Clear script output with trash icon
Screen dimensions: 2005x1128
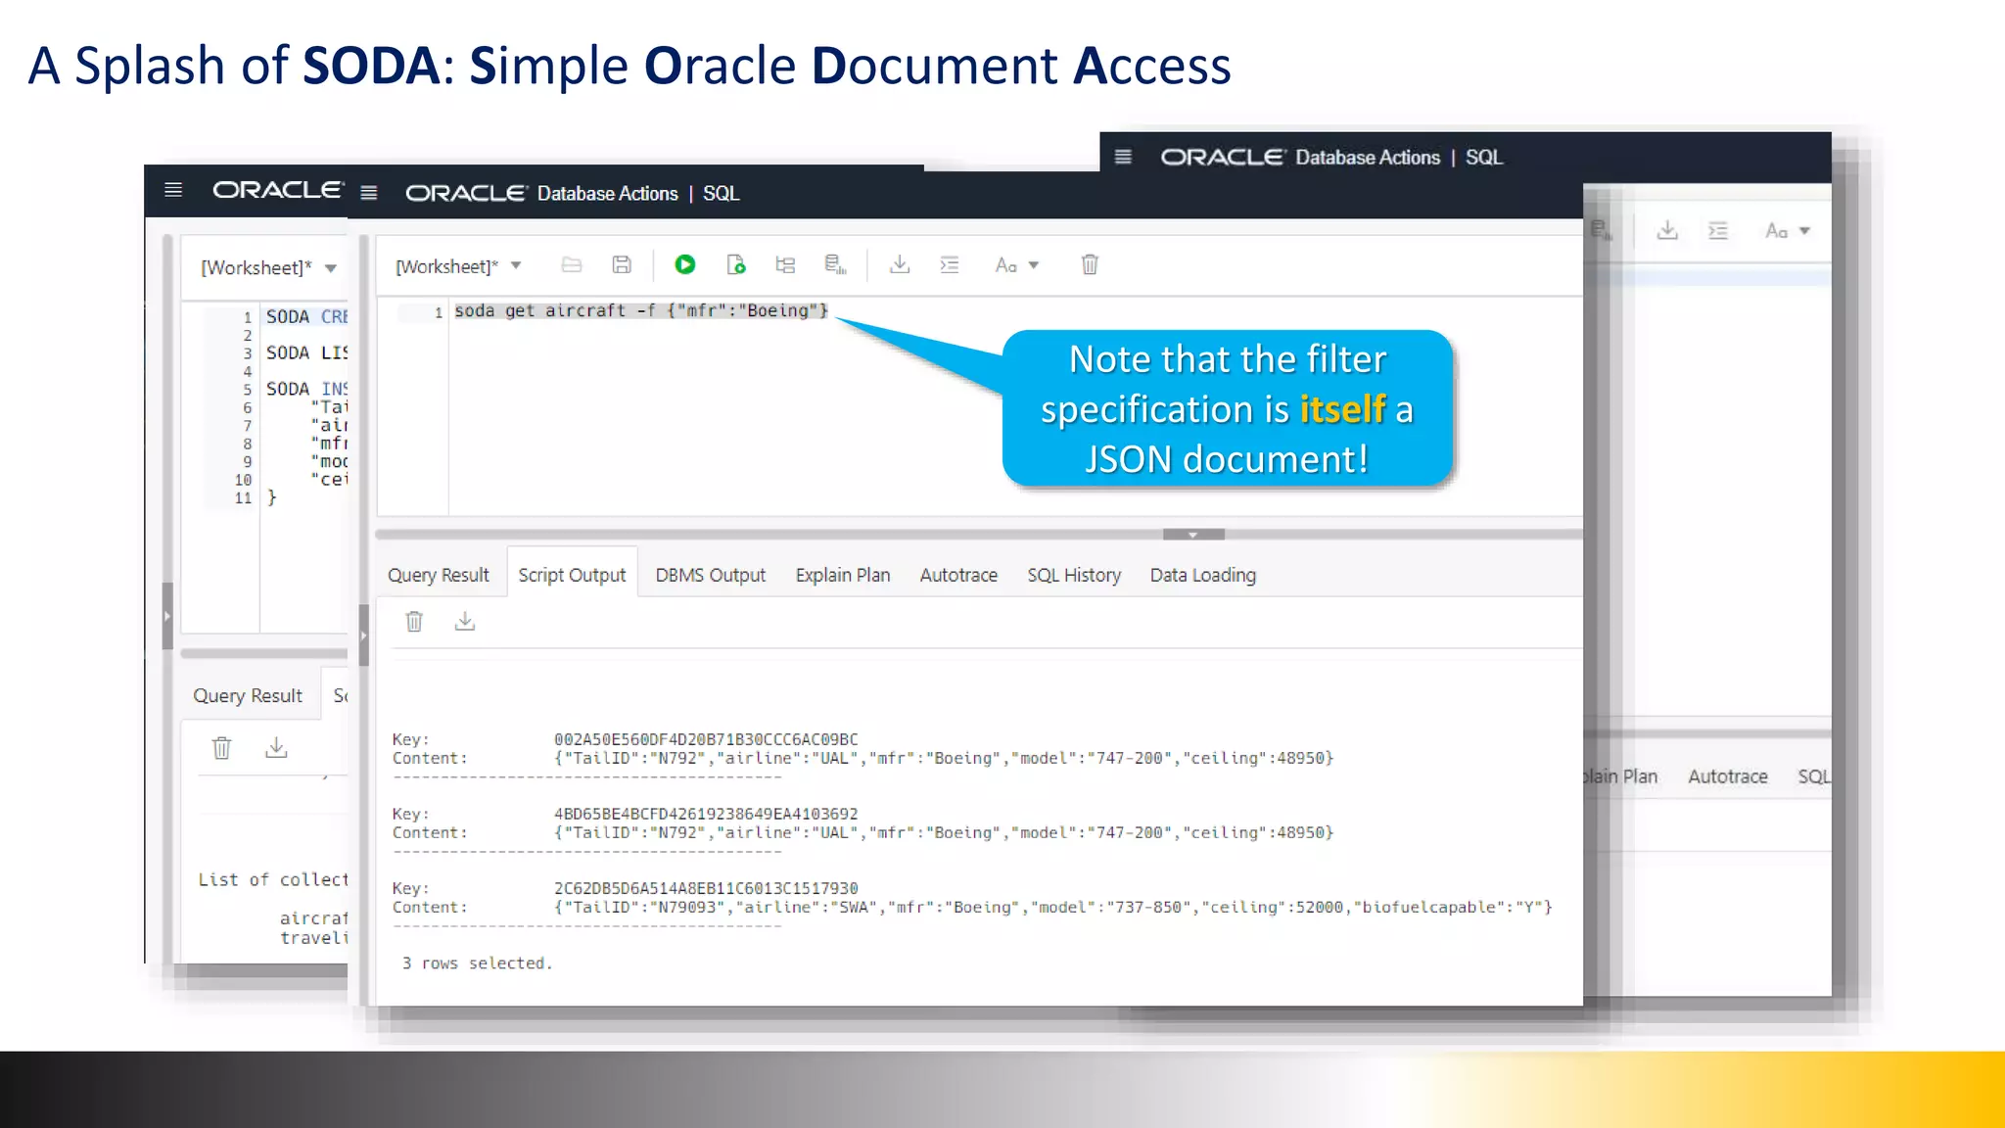414,622
